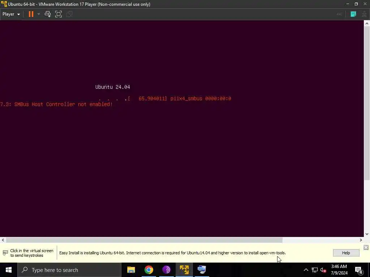Open File Explorer from the taskbar
This screenshot has height=277, width=370.
[131, 270]
